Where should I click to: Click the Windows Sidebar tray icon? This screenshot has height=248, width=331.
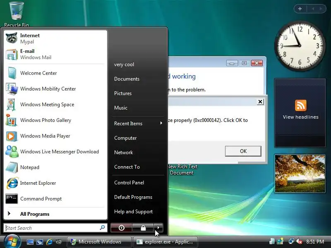(x=281, y=241)
